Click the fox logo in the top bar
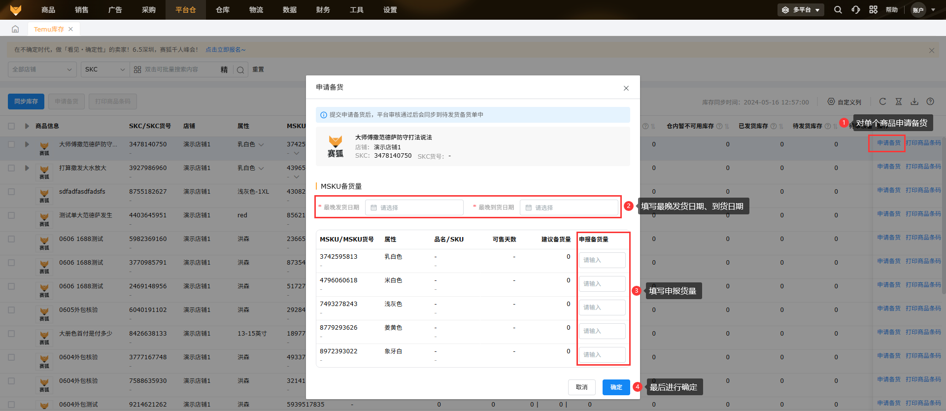The height and width of the screenshot is (411, 946). 16,10
